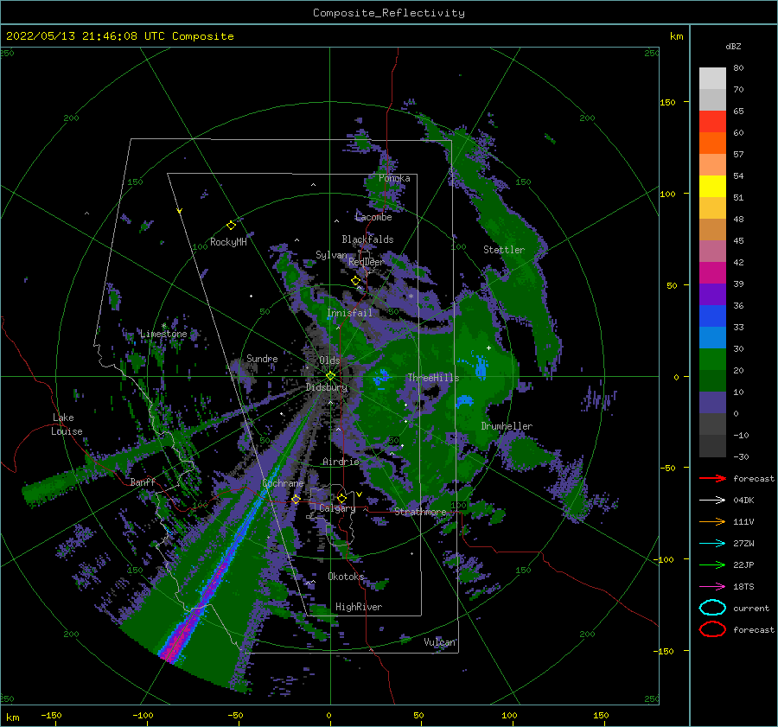Viewport: 778px width, 727px height.
Task: Click the -30 value at the scale bottom
Action: [742, 456]
